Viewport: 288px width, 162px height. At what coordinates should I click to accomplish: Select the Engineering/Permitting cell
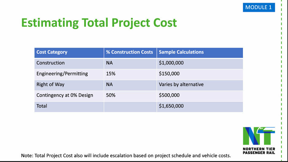tap(62, 74)
